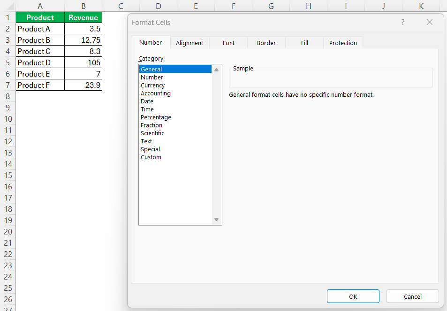Select column K header

421,6
